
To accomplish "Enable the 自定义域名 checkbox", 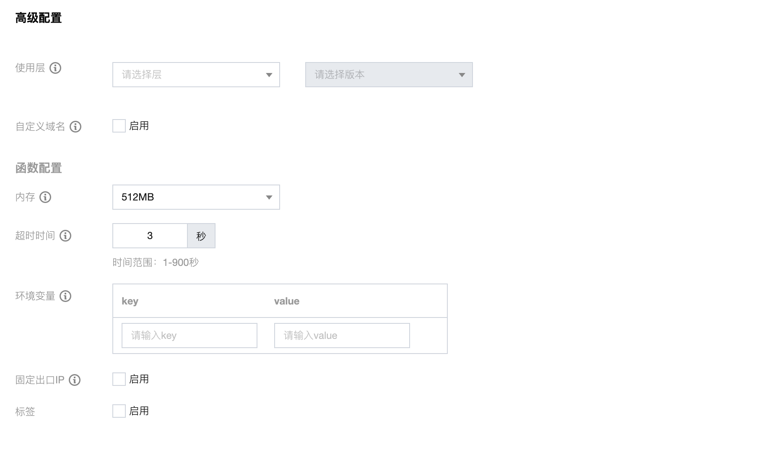I will click(119, 126).
